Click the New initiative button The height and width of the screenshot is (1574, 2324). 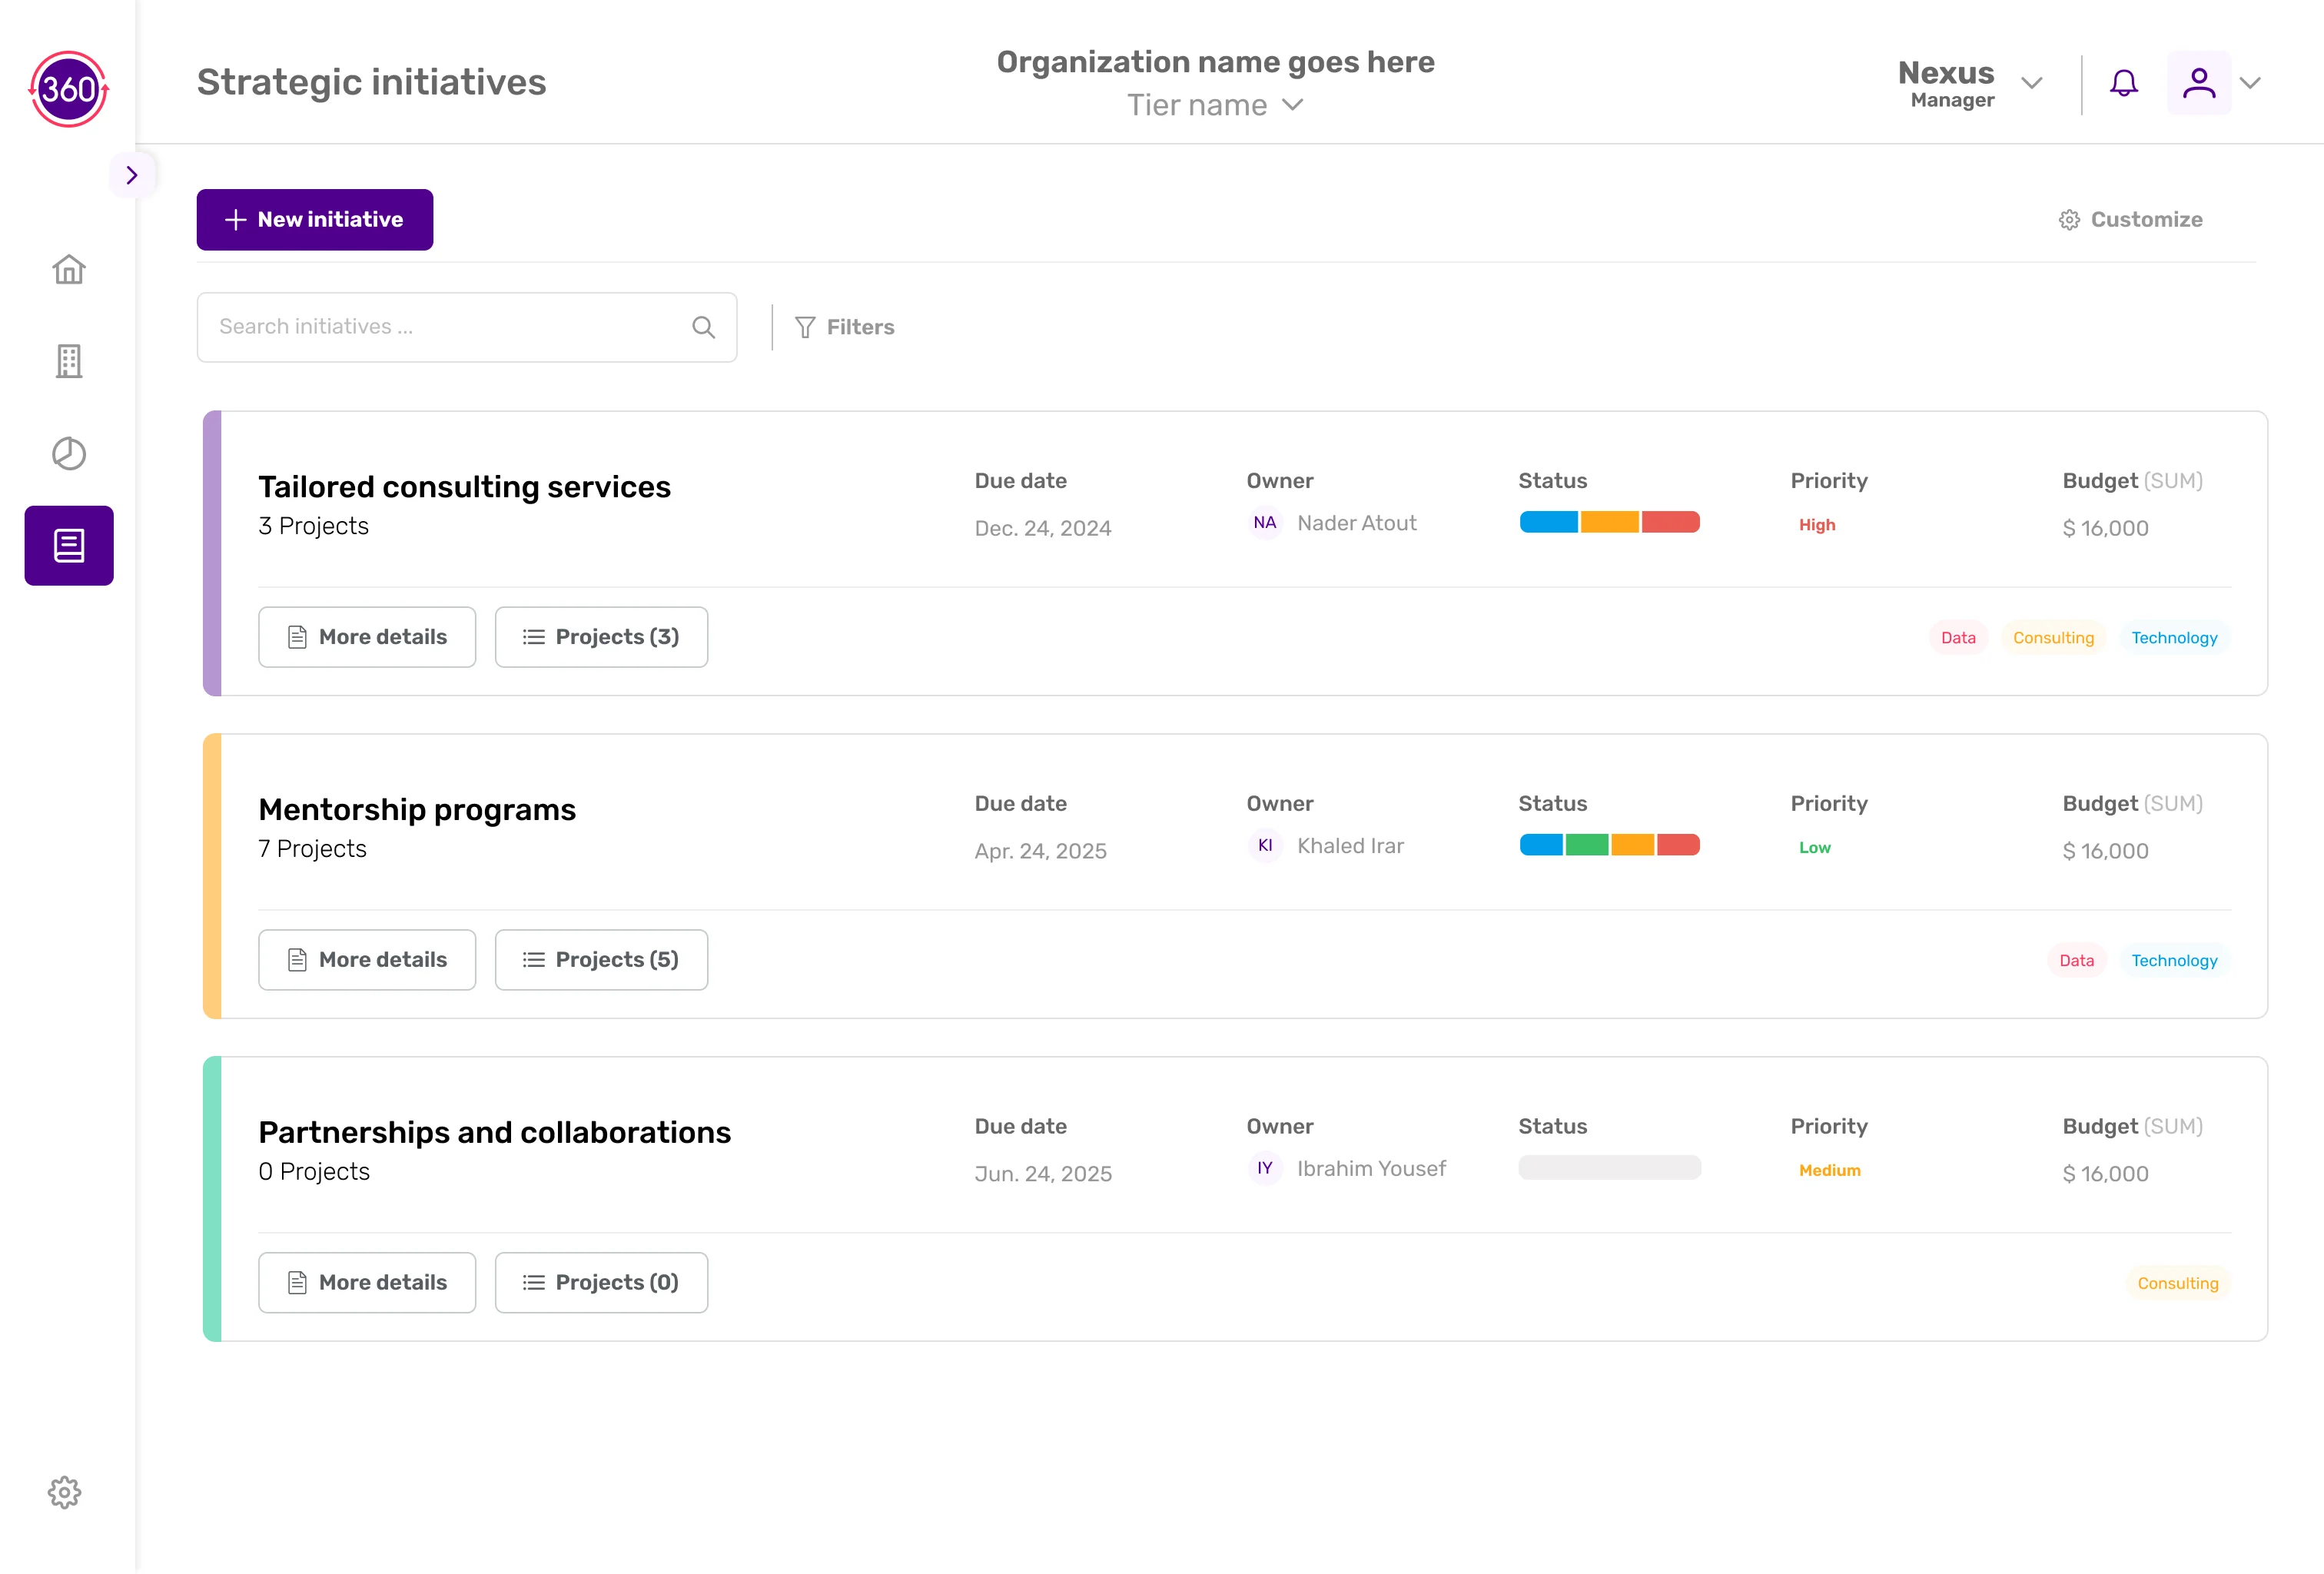click(314, 219)
